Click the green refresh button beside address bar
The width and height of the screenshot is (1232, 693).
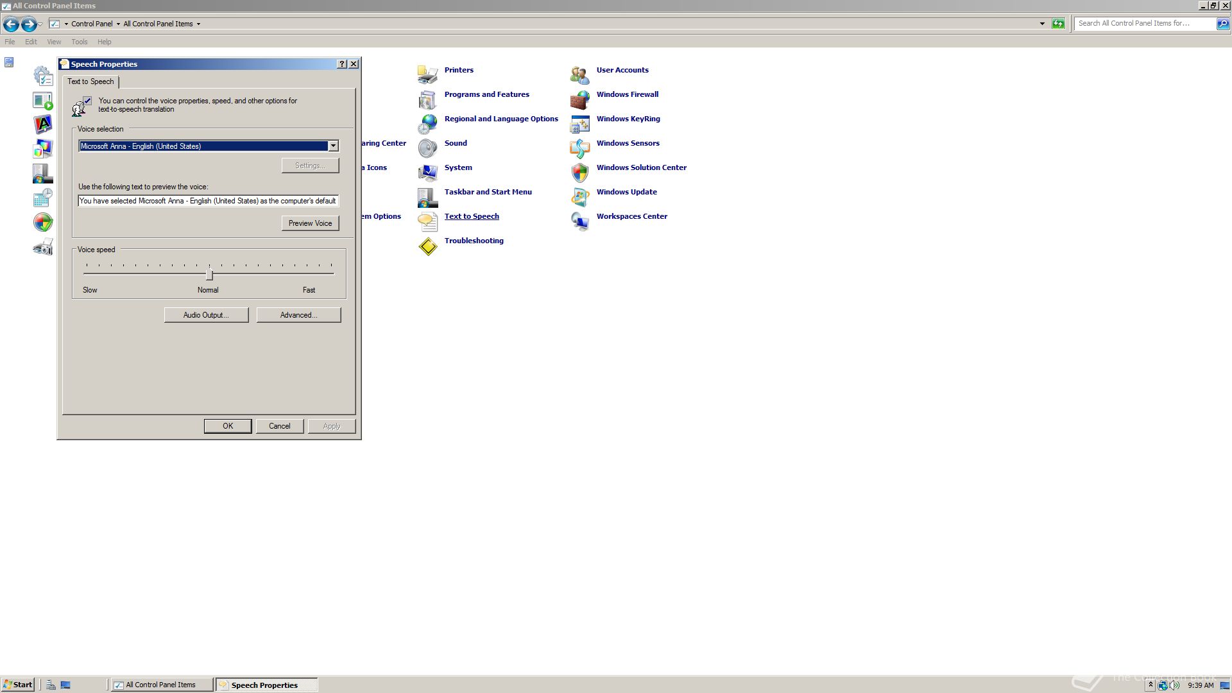pyautogui.click(x=1058, y=24)
